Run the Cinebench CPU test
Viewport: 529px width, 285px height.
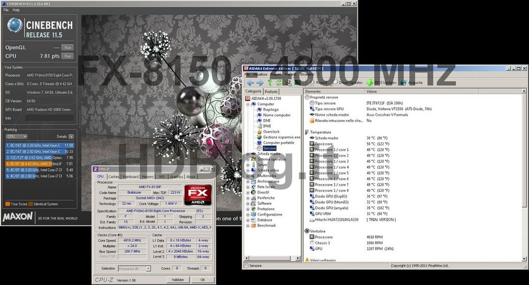click(x=67, y=56)
